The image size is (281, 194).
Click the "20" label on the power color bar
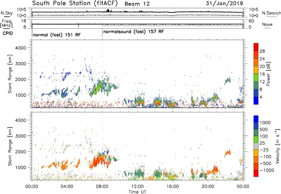pyautogui.click(x=262, y=67)
